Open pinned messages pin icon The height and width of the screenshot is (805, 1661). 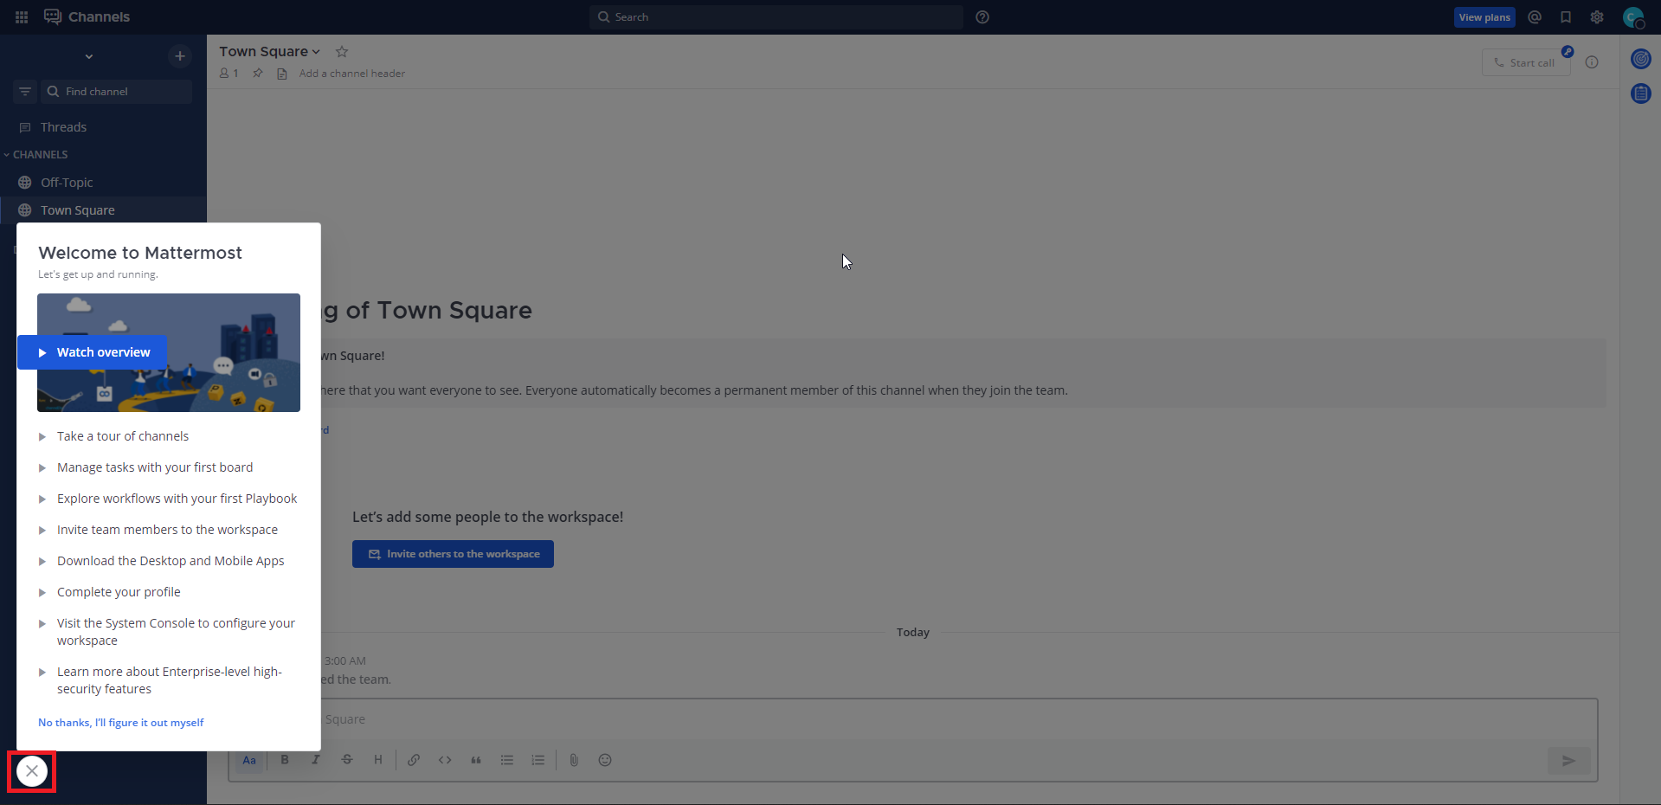(258, 74)
